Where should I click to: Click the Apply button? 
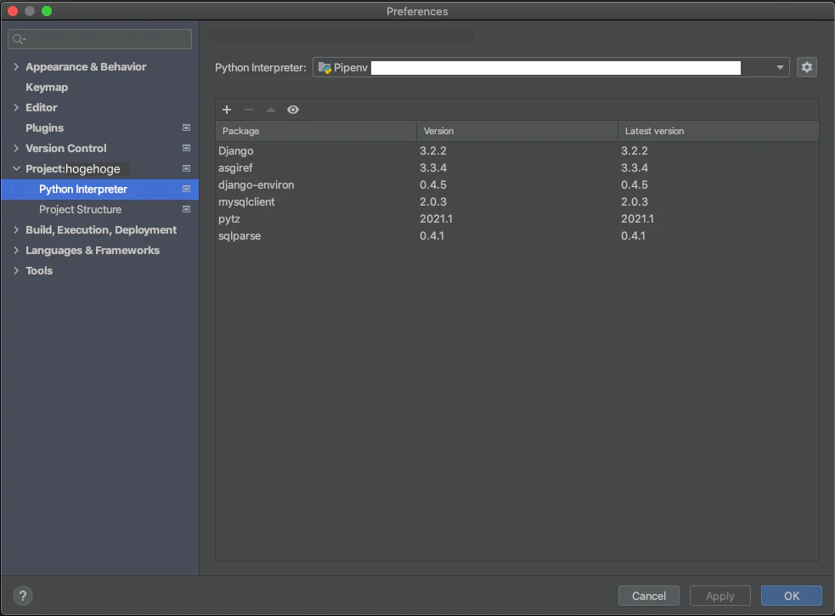[x=720, y=596]
